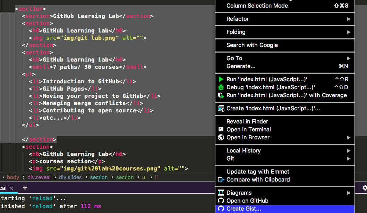
Task: Select Open in Terminal entry
Action: point(285,129)
